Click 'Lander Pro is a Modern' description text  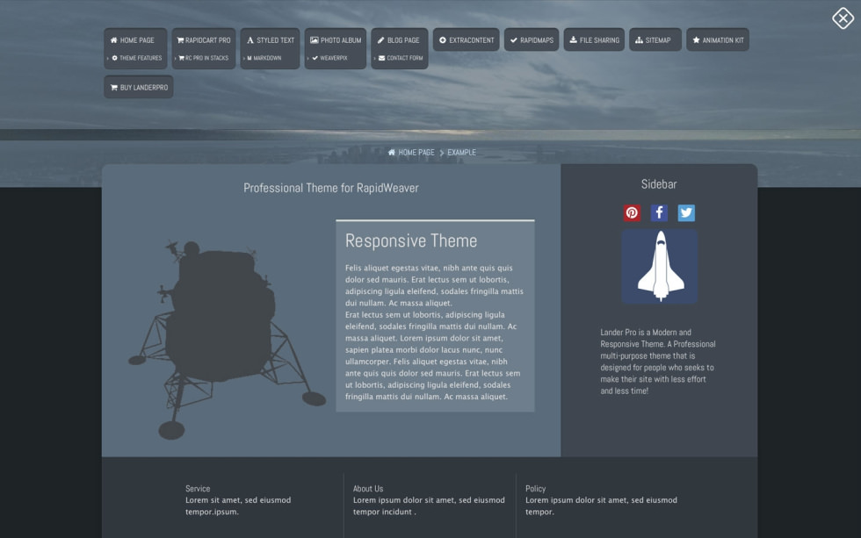[x=658, y=362]
